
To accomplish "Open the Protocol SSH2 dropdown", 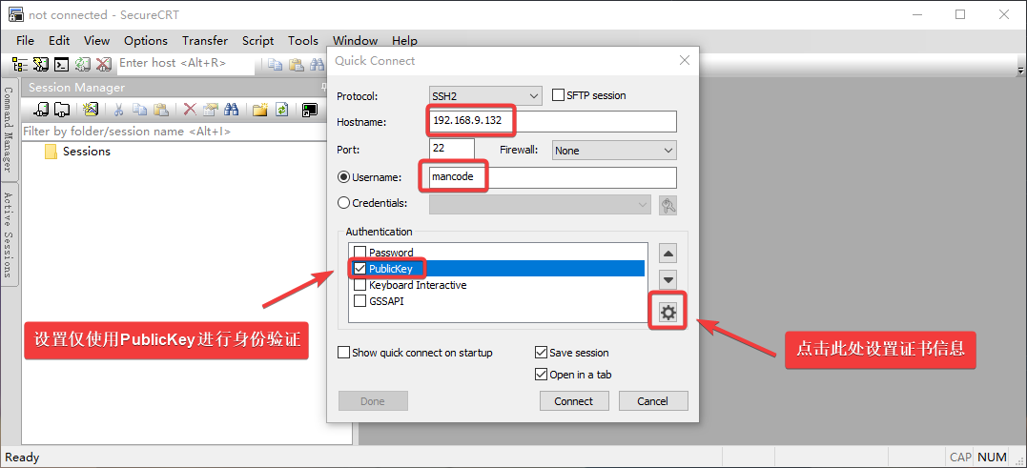I will coord(486,95).
